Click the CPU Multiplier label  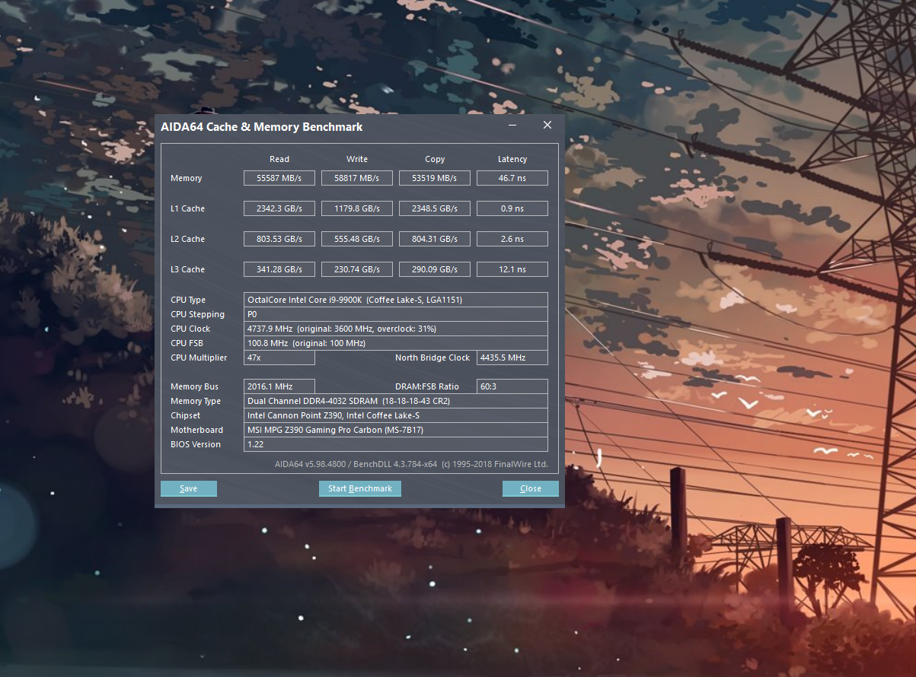click(199, 358)
